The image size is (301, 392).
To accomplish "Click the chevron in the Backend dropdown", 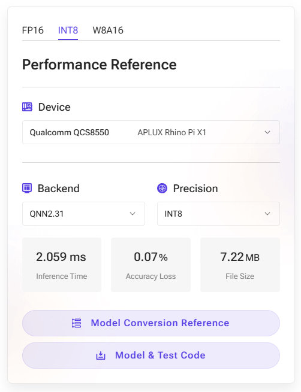I will pyautogui.click(x=133, y=214).
